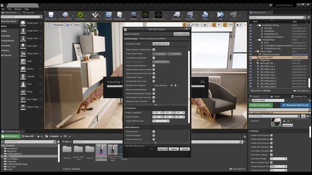Toggle Import Custom Attribute checkbox

coord(154,66)
